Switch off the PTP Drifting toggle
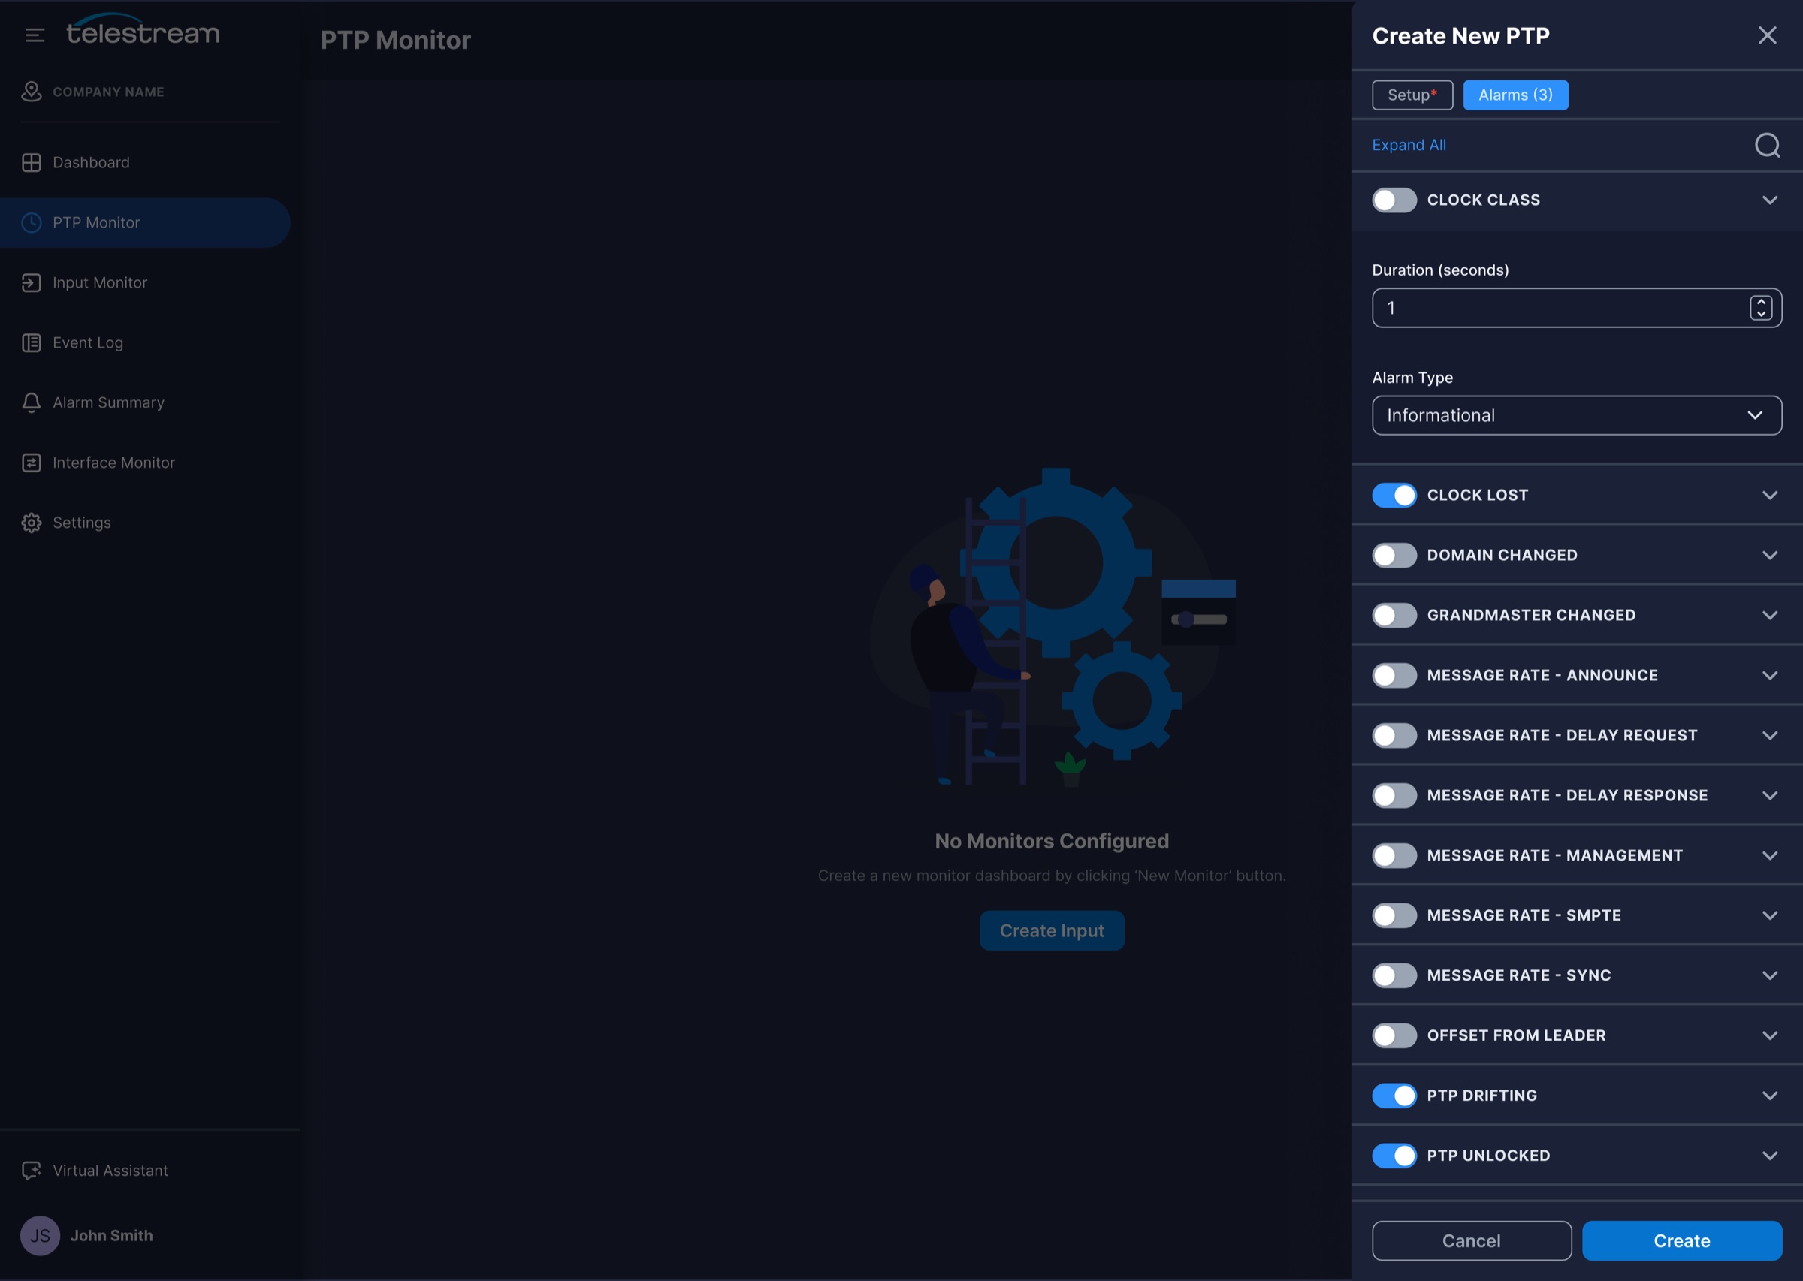Screen dimensions: 1803x1281 point(1394,1095)
